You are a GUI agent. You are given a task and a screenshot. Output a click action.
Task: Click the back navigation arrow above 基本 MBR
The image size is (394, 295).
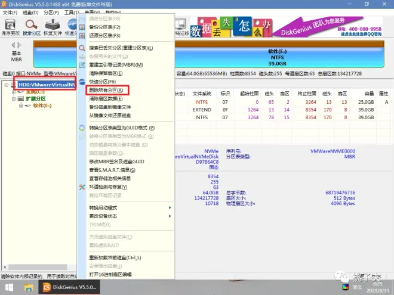(13, 45)
